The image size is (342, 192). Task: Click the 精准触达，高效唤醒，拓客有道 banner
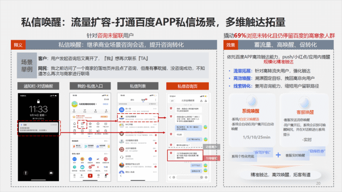tap(280, 175)
